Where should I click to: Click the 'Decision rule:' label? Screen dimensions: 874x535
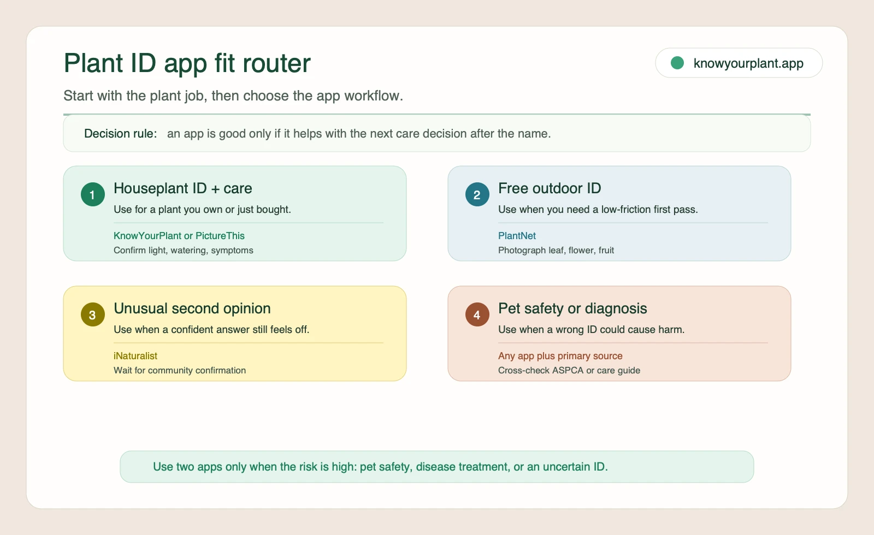(x=121, y=134)
